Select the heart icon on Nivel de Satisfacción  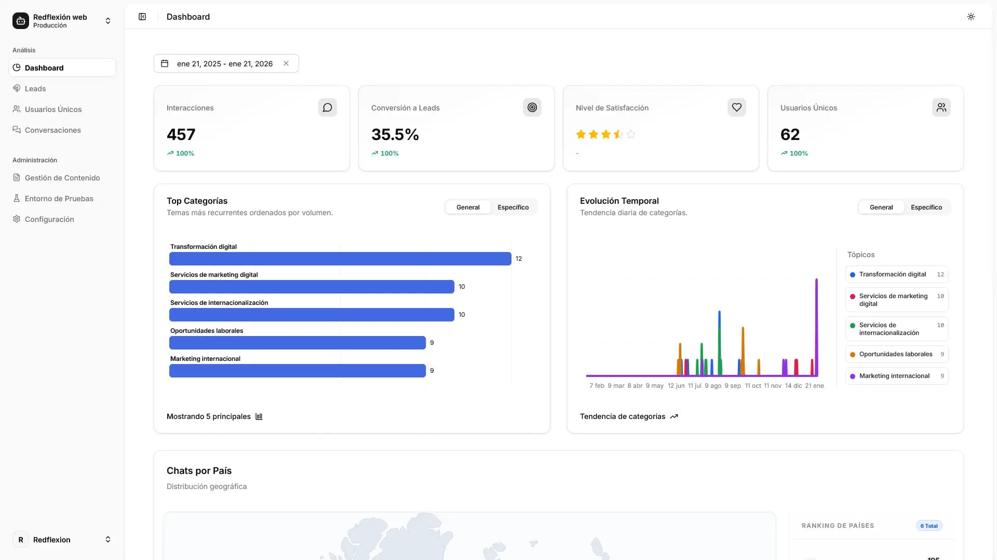(736, 107)
